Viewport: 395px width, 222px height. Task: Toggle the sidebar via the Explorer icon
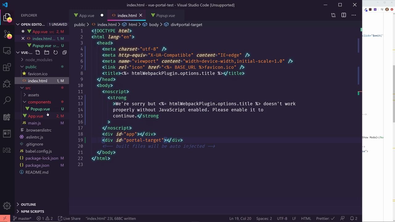(x=7, y=17)
